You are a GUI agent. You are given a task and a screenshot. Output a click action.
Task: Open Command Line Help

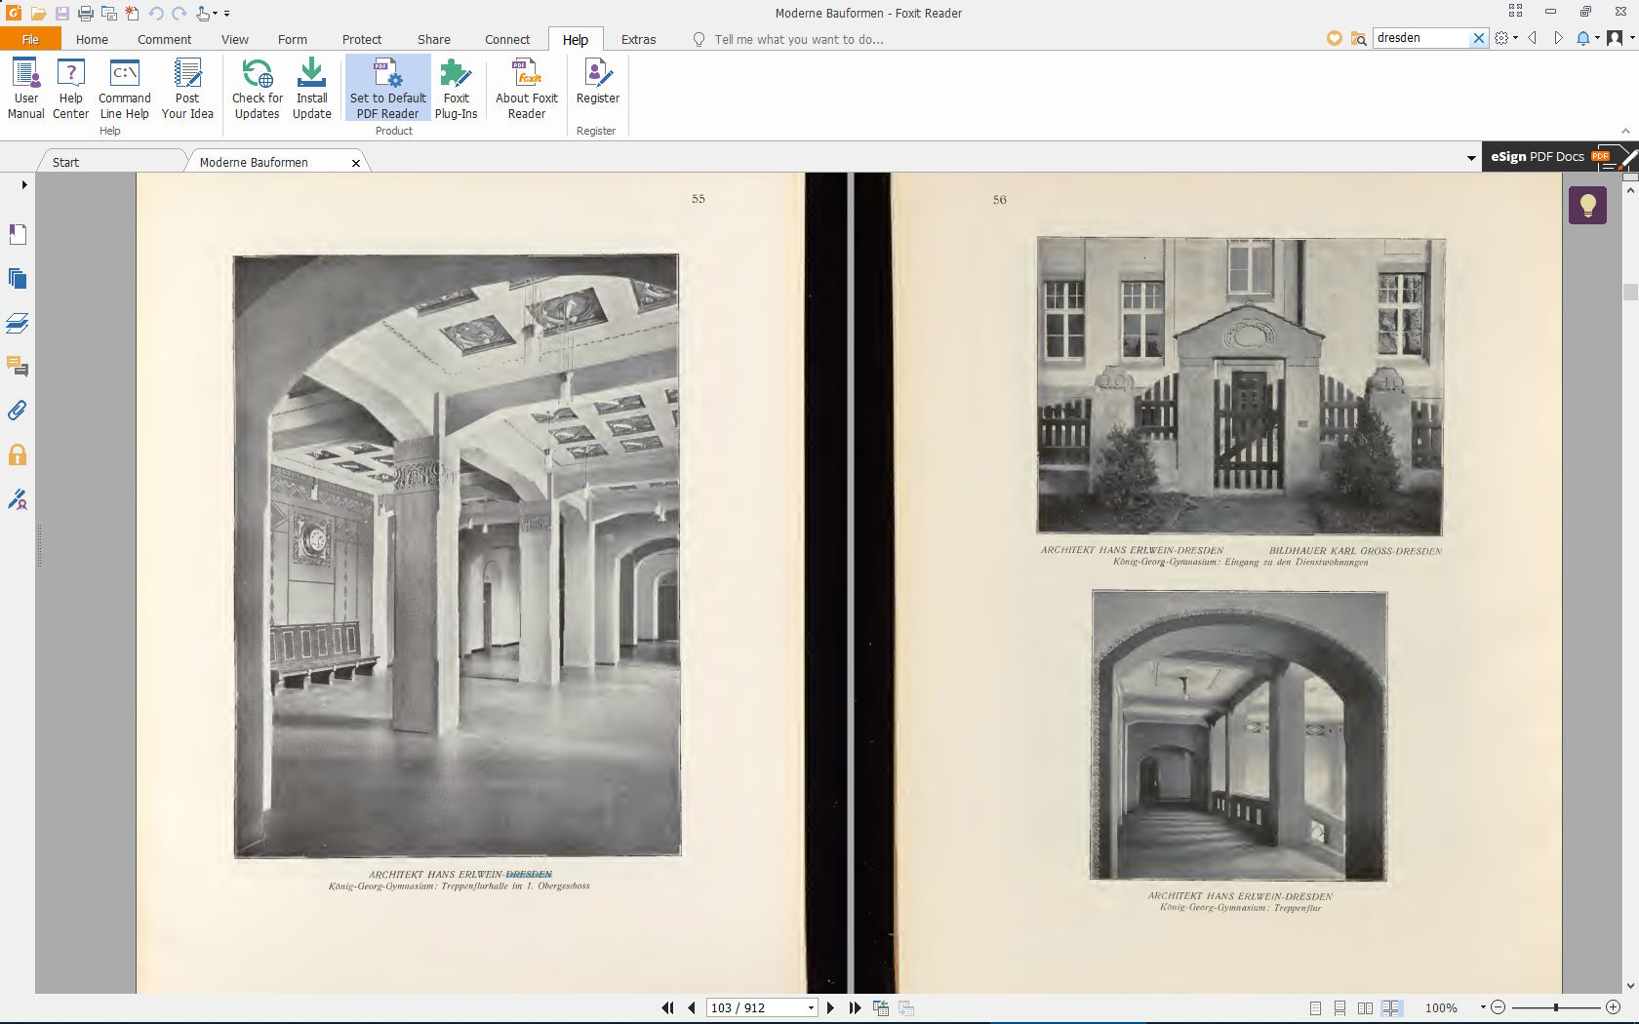(x=125, y=88)
